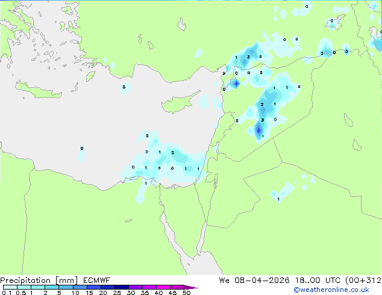Click the '(00+312' forecast offset text
The image size is (382, 295).
tap(363, 281)
